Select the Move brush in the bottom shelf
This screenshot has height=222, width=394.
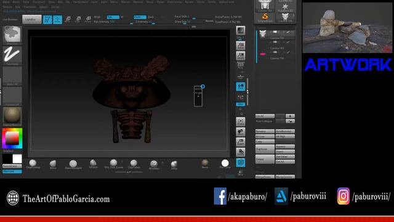click(x=53, y=165)
